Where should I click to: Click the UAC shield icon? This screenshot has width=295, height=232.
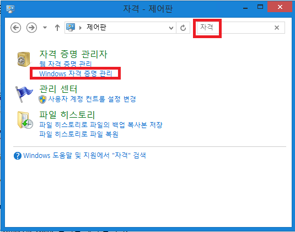42,99
